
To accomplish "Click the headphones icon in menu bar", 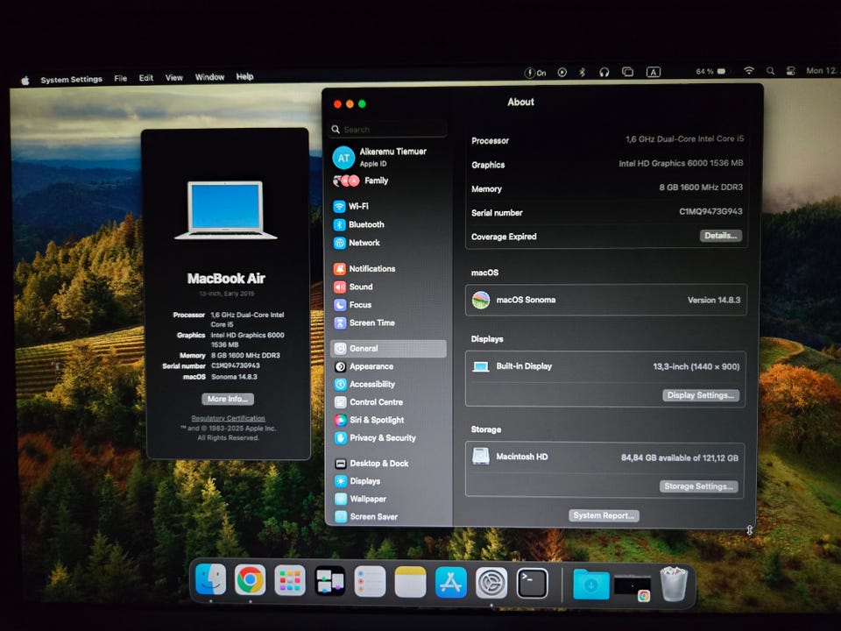I will tap(604, 73).
